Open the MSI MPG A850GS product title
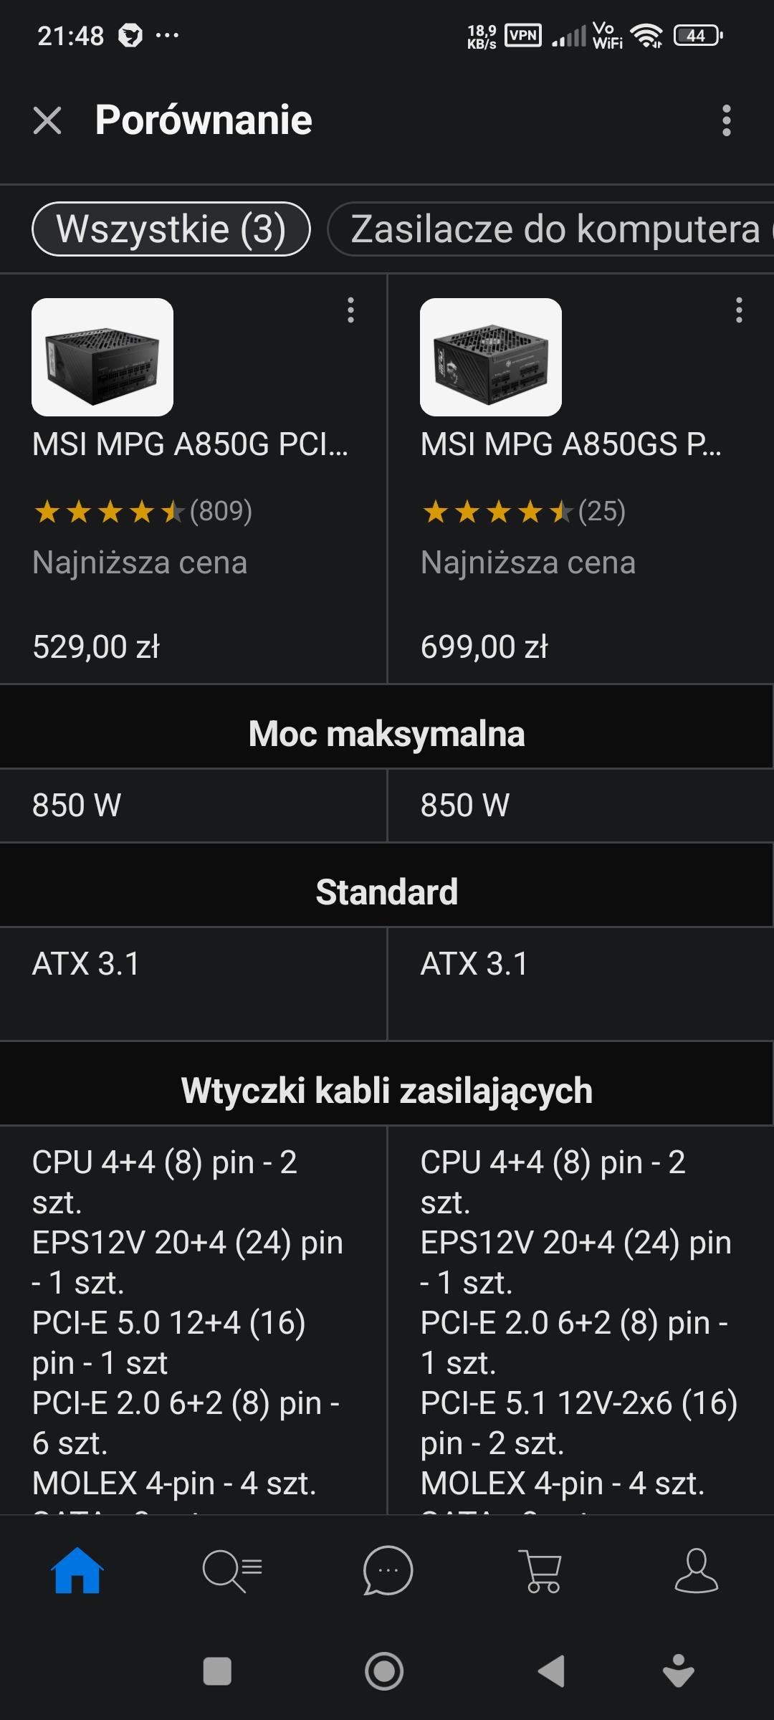This screenshot has height=1720, width=774. [x=570, y=444]
